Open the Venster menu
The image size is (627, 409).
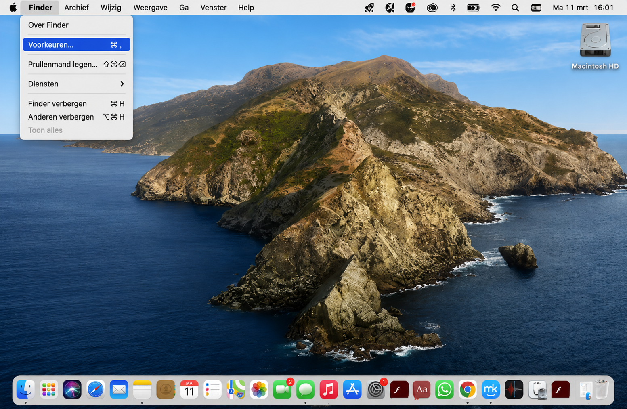click(213, 8)
